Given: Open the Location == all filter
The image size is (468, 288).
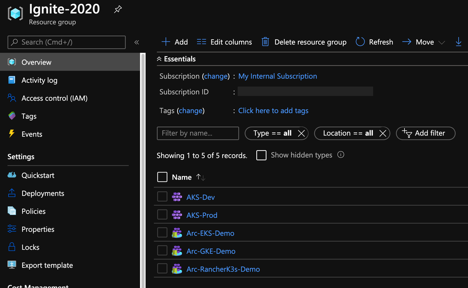Looking at the screenshot, I should tap(348, 133).
